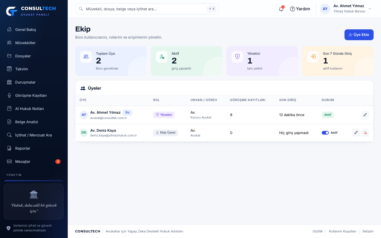Click the SON GİRİŞ column header
The image size is (381, 238).
click(x=288, y=100)
